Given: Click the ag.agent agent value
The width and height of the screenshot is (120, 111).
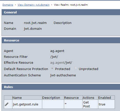Looking at the screenshot, I should [x=57, y=51].
